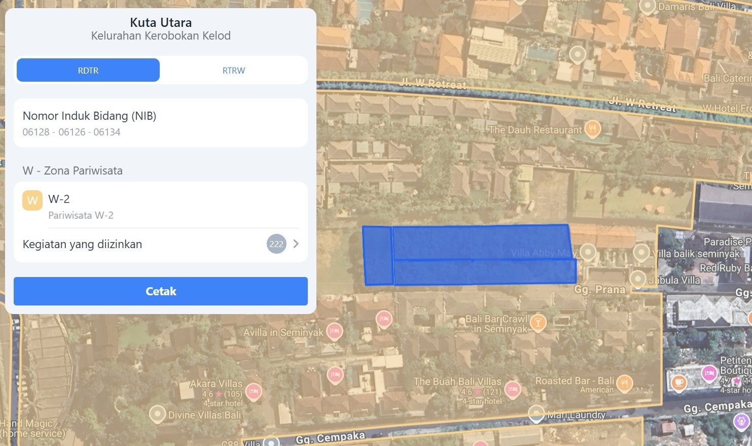Click the orange W zone icon
This screenshot has height=446, width=752.
click(x=32, y=200)
